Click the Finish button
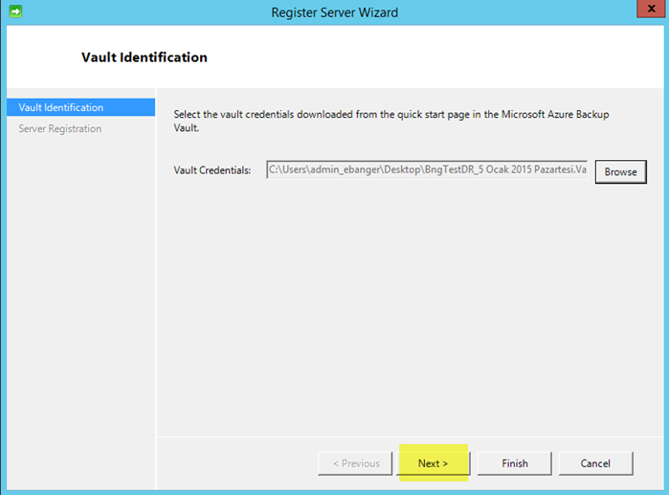Screen dimensions: 669x495 (515, 463)
